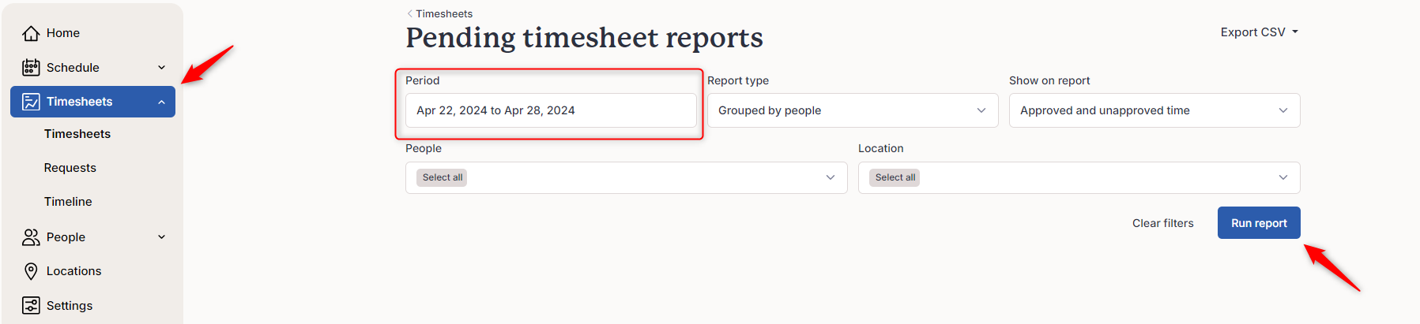
Task: Click the Timesheets chart icon in sidebar
Action: click(31, 102)
